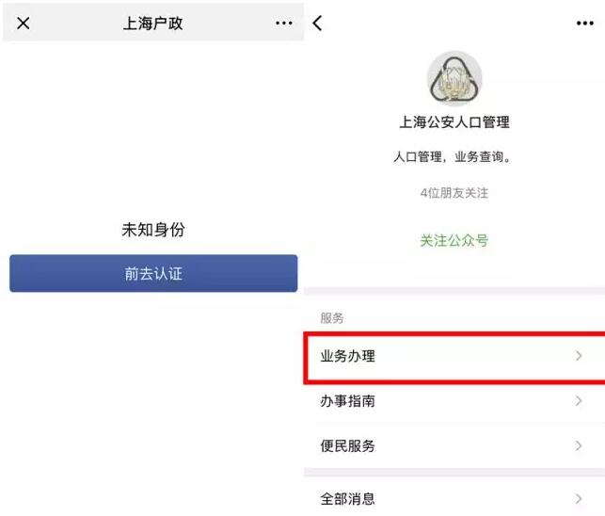Viewport: 605px width, 516px height.
Task: Click the 未知身份 status text
Action: pyautogui.click(x=153, y=230)
